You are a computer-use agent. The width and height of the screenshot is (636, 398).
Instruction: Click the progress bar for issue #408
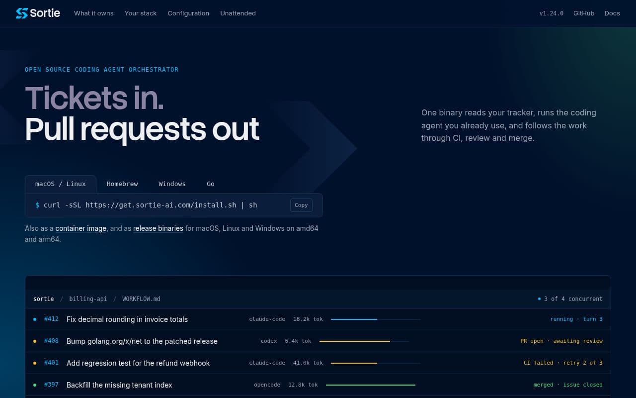click(x=364, y=341)
